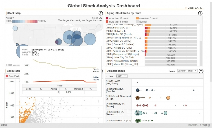The image size is (212, 128).
Task: Select the small purple bubble on the map
Action: coord(57,42)
